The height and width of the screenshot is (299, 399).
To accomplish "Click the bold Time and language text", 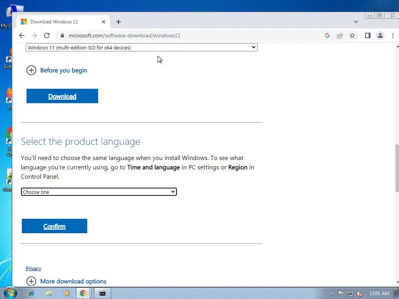I will (154, 167).
